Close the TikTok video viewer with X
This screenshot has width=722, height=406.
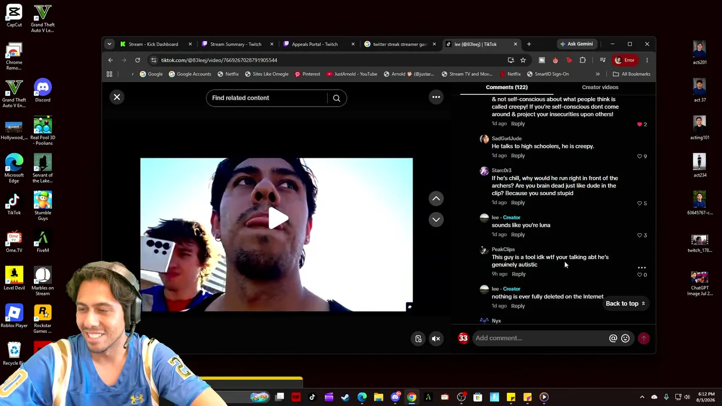tap(117, 97)
